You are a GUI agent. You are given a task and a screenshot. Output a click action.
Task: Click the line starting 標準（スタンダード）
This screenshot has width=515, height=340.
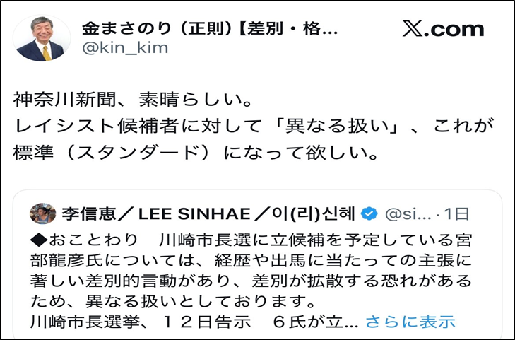pyautogui.click(x=189, y=152)
